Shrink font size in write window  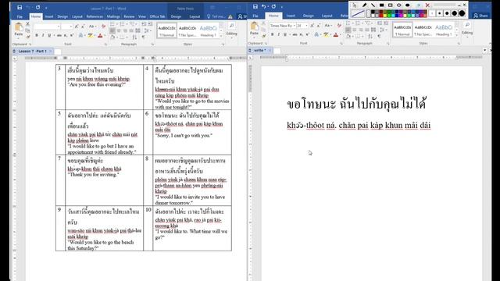[x=318, y=26]
